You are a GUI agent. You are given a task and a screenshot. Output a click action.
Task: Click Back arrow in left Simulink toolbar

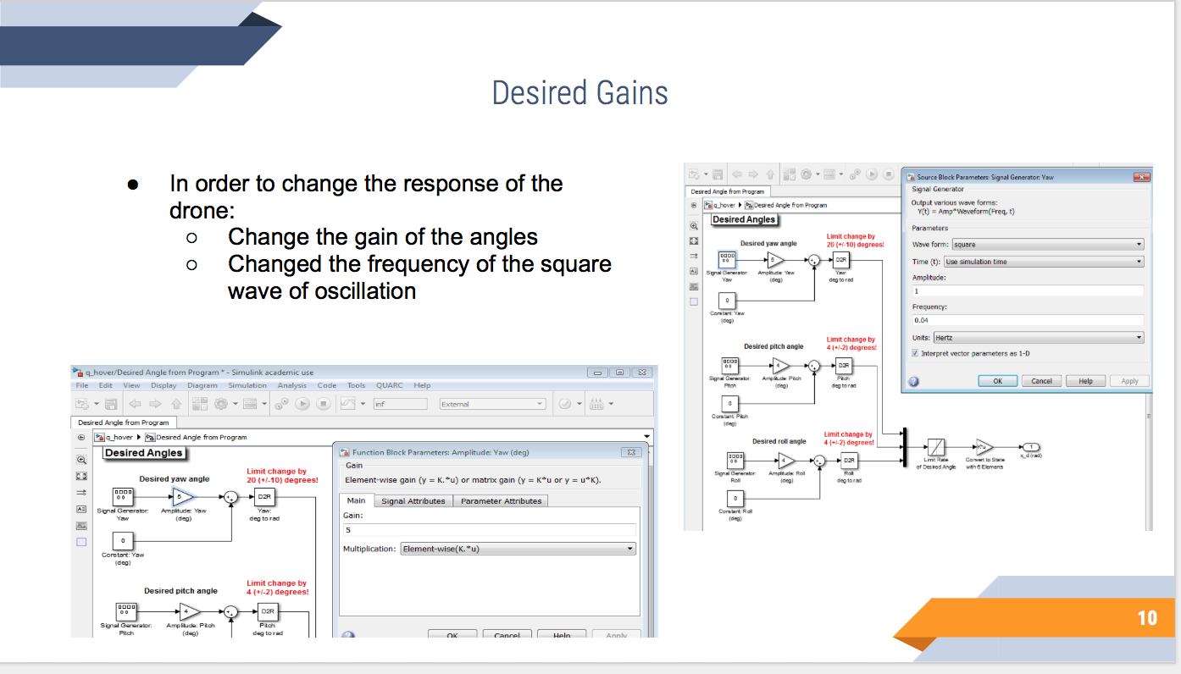click(x=135, y=403)
